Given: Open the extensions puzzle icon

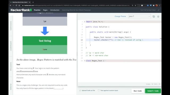Looking at the screenshot, I should click(x=154, y=5).
